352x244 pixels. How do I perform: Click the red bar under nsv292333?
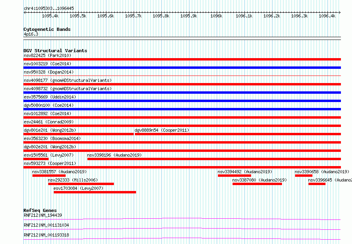click(81, 184)
